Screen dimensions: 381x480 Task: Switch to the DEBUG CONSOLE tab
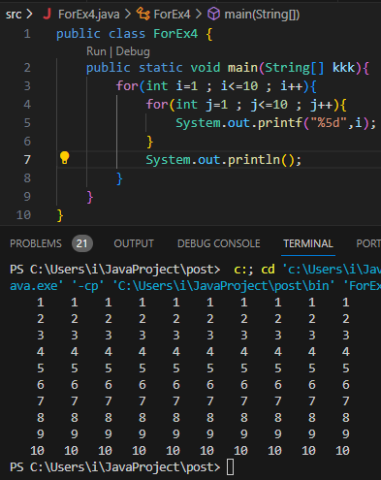(219, 243)
